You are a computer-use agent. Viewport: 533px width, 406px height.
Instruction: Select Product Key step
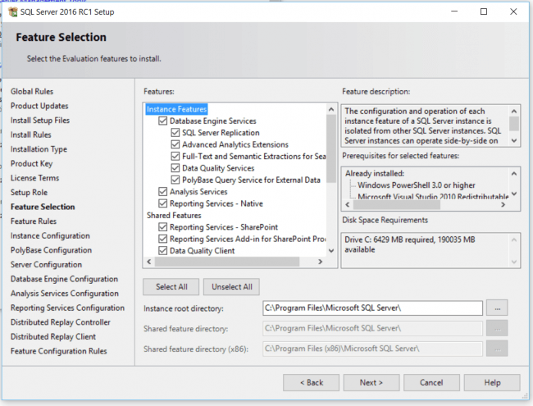[x=32, y=163]
